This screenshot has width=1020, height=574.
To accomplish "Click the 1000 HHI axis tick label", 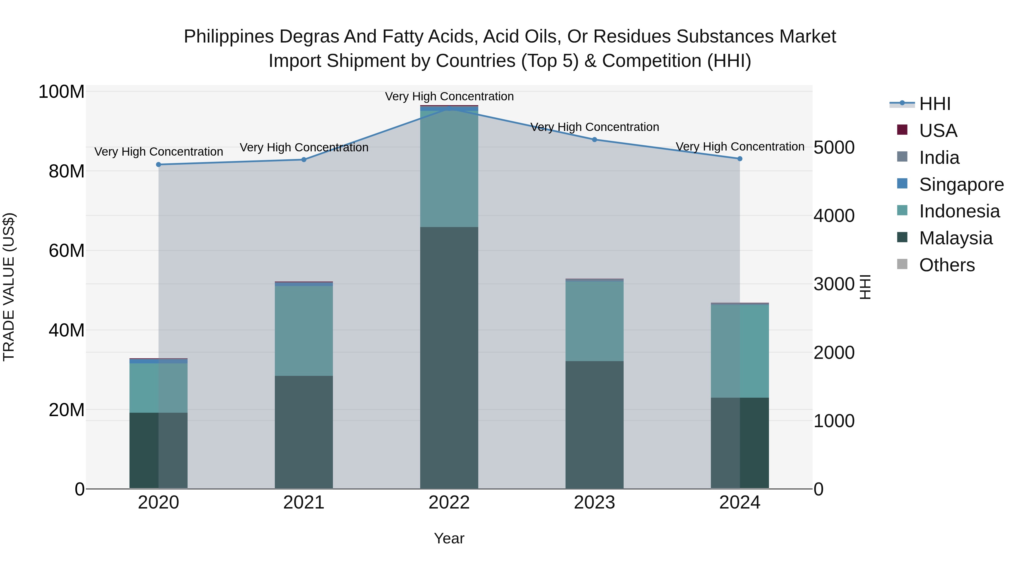I will tap(834, 421).
